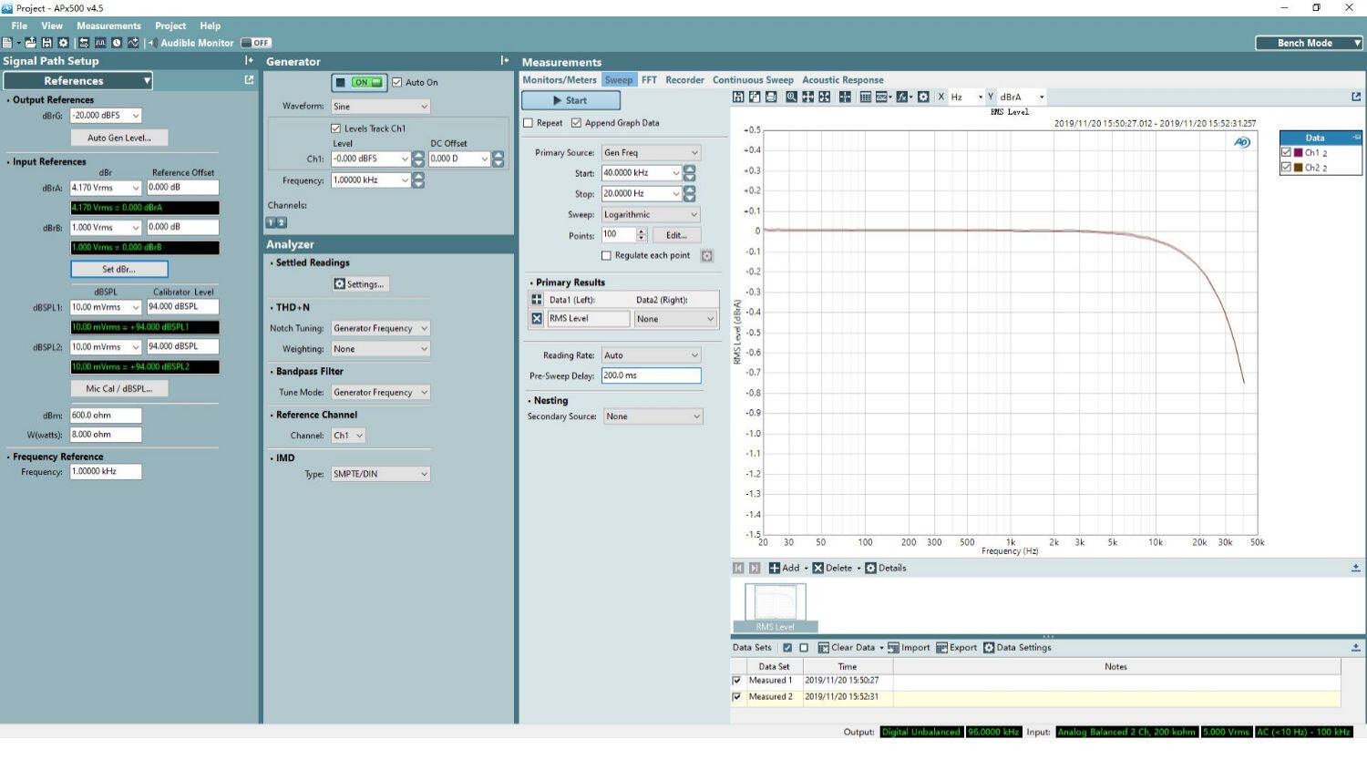Screen dimensions: 1367x760
Task: Pop out the References panel
Action: pyautogui.click(x=249, y=80)
